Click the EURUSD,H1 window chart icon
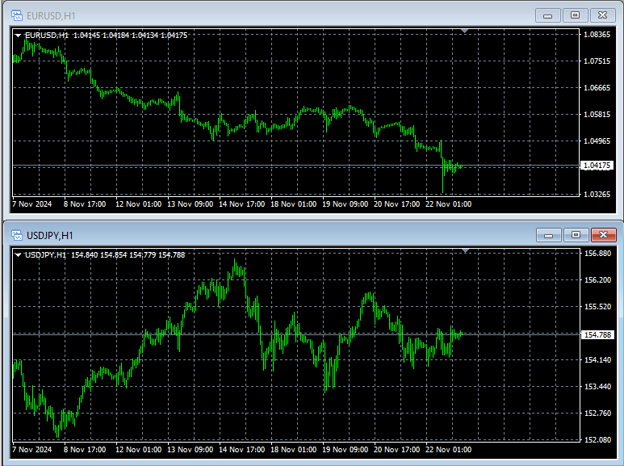 tap(17, 16)
